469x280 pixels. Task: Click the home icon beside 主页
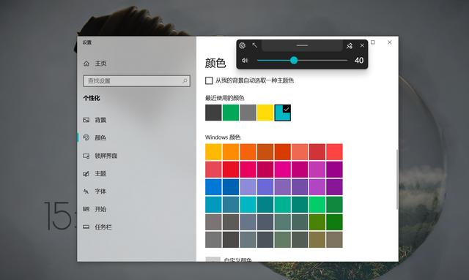[86, 64]
